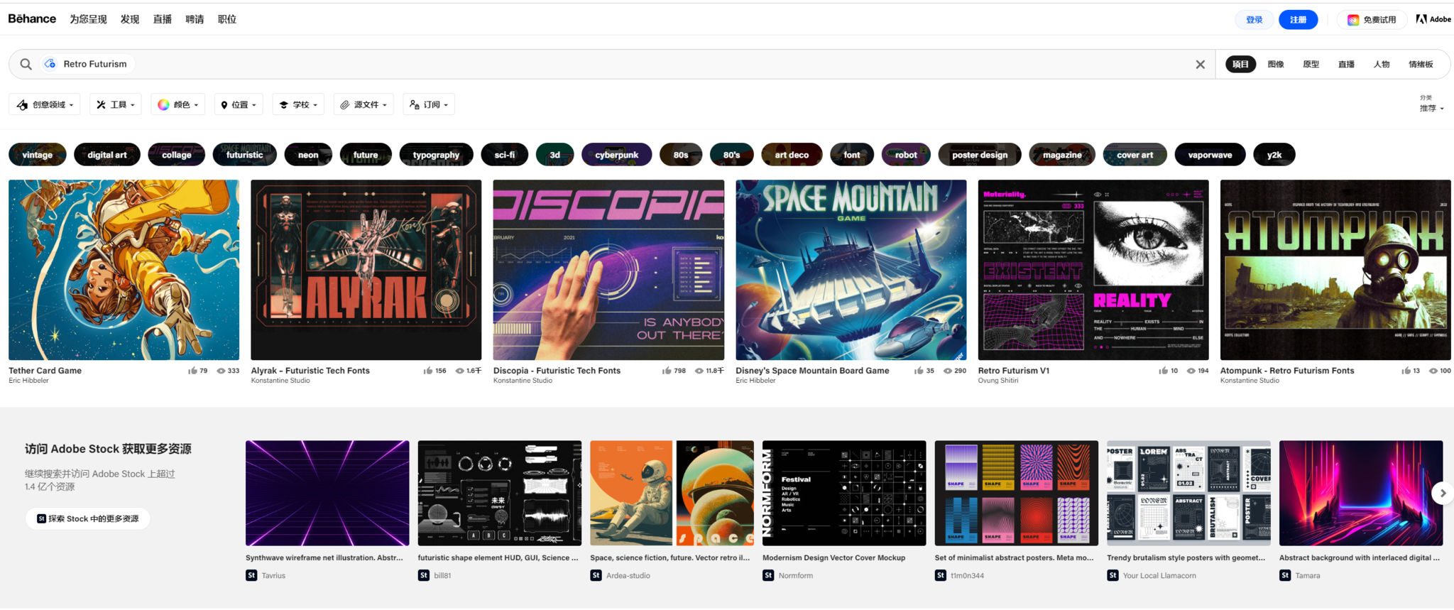The width and height of the screenshot is (1454, 610).
Task: Select the art deco tag chip
Action: click(x=792, y=154)
